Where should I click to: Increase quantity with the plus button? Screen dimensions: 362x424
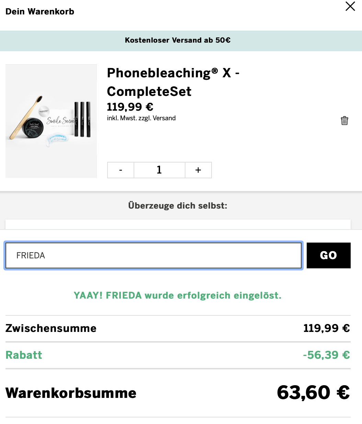coord(198,170)
